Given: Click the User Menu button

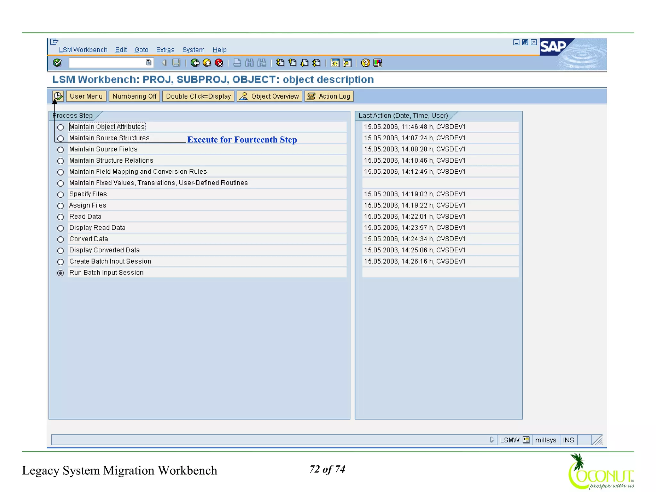Looking at the screenshot, I should click(x=86, y=96).
